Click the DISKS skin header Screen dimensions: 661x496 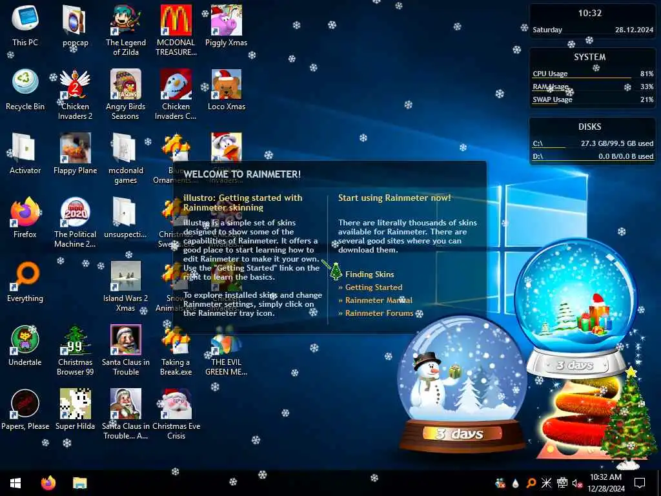pos(589,127)
